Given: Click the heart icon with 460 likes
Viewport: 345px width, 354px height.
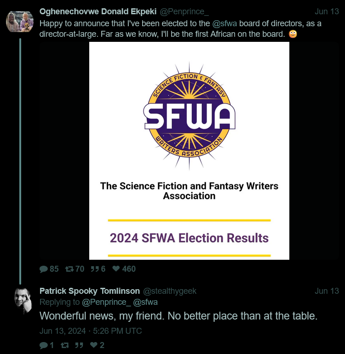Looking at the screenshot, I should [x=116, y=268].
